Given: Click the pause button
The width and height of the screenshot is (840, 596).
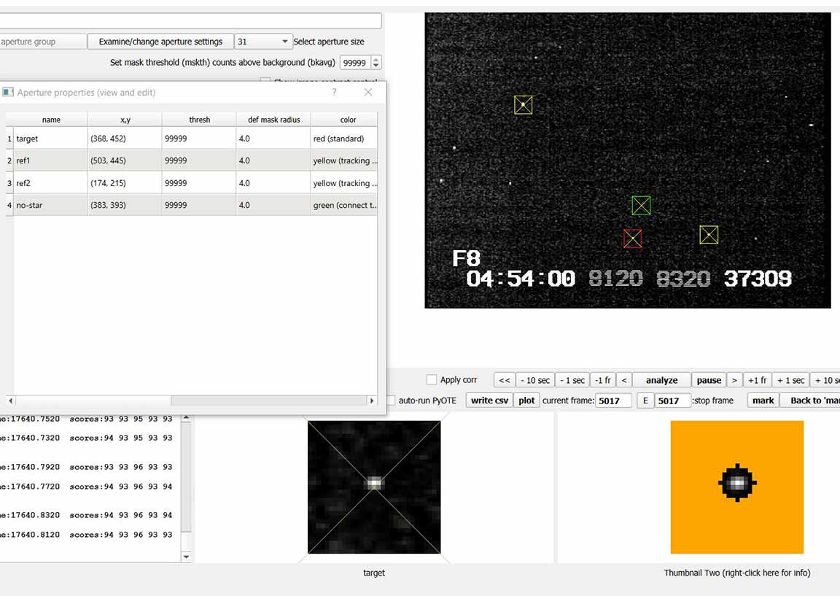Looking at the screenshot, I should [709, 380].
